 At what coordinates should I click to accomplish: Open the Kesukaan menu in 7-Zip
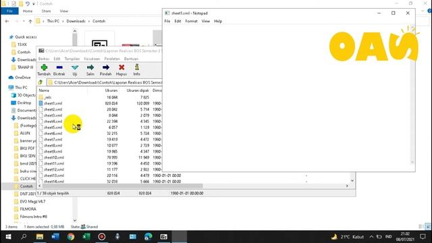coord(92,59)
